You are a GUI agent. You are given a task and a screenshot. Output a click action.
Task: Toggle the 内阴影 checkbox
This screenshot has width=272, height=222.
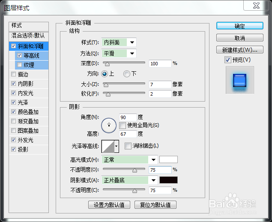13,84
